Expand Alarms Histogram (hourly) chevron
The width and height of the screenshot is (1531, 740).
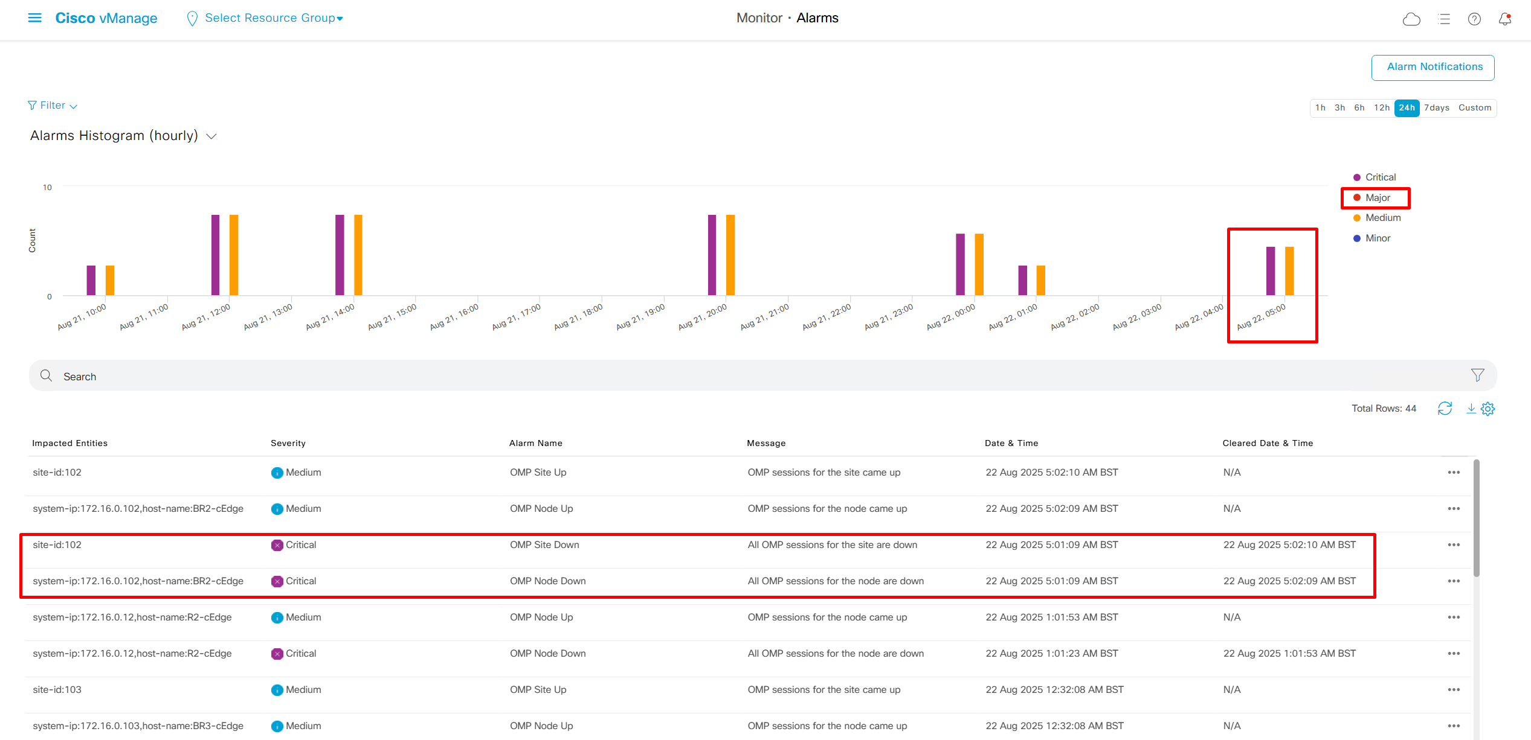pos(211,136)
